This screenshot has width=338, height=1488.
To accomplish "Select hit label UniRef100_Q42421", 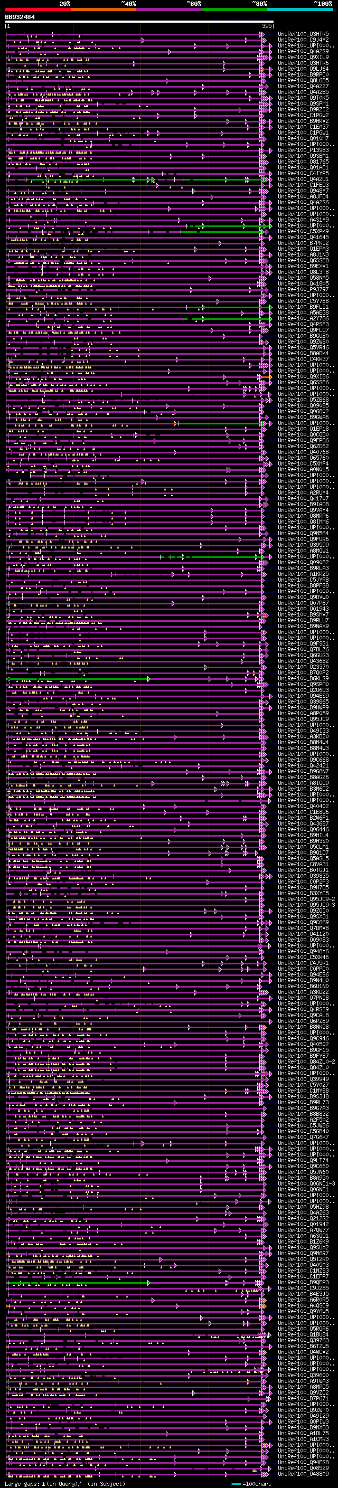I will pyautogui.click(x=303, y=765).
